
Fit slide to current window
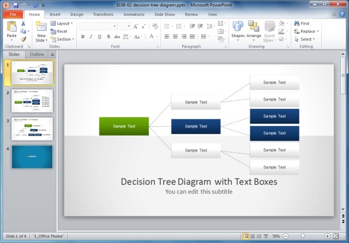coord(336,236)
